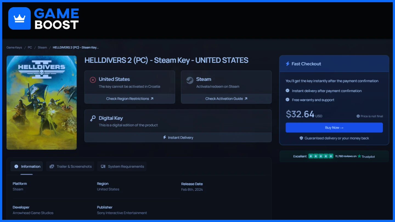The height and width of the screenshot is (222, 395).
Task: Click the System Requirements monitor icon
Action: tap(103, 166)
